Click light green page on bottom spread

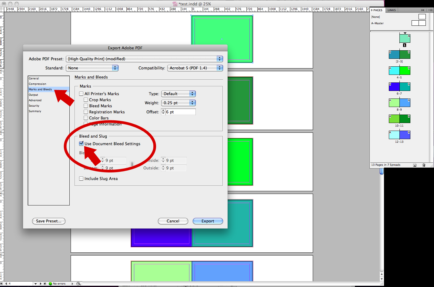[x=162, y=271]
